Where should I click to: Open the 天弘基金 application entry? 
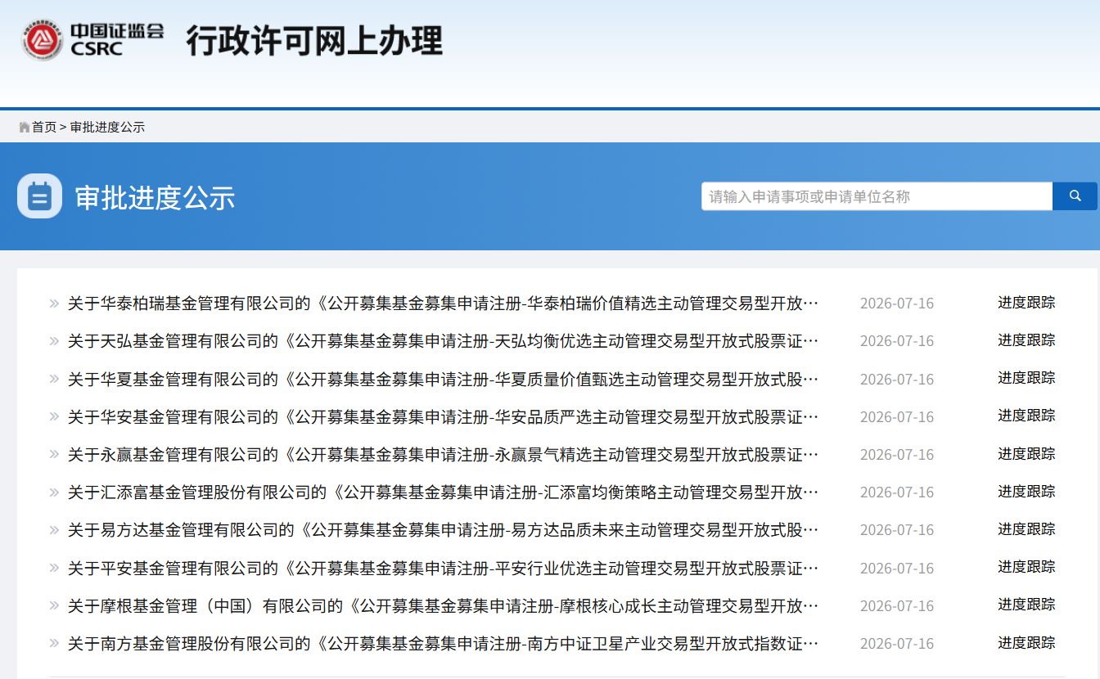click(x=443, y=341)
